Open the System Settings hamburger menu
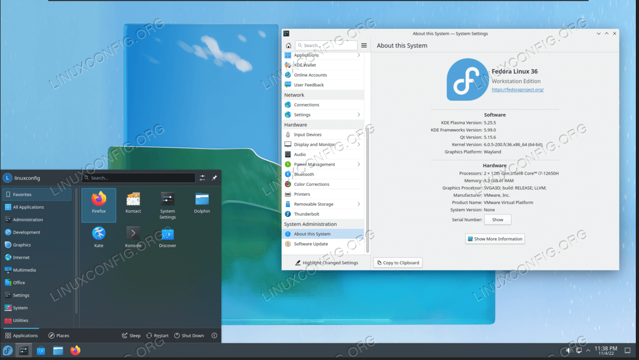 click(x=364, y=46)
